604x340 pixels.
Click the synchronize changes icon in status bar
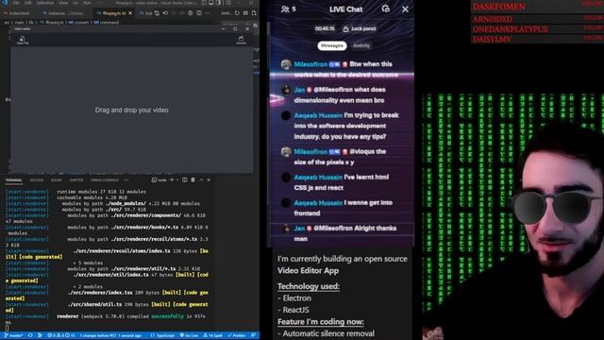point(30,336)
